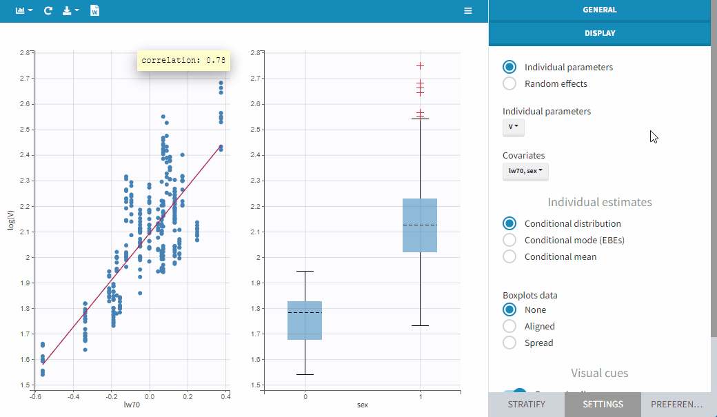Select the Random effects radio button
This screenshot has height=417, width=717.
pos(509,83)
